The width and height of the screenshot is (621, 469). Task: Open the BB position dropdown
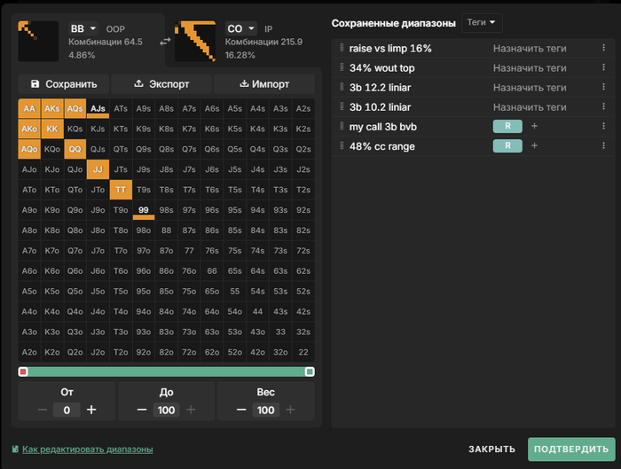pyautogui.click(x=83, y=29)
